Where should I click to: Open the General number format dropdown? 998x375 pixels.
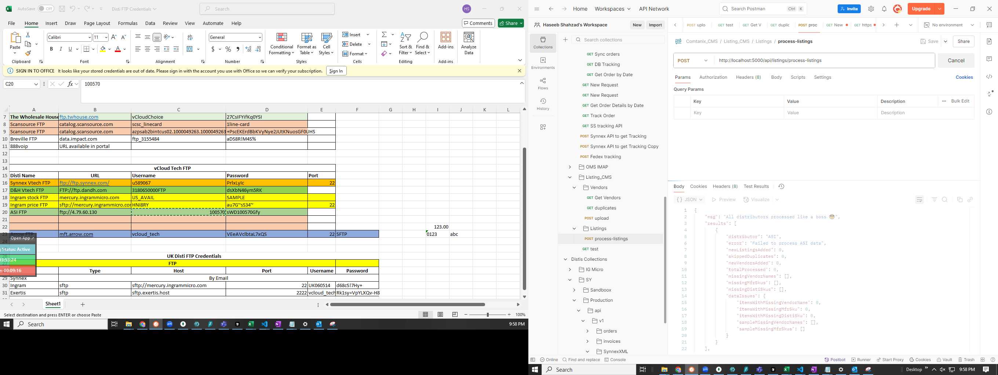click(x=259, y=37)
